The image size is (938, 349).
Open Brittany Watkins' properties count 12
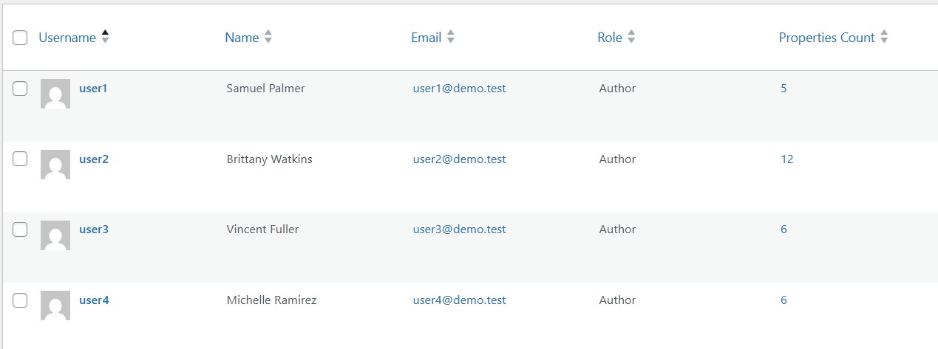point(786,159)
